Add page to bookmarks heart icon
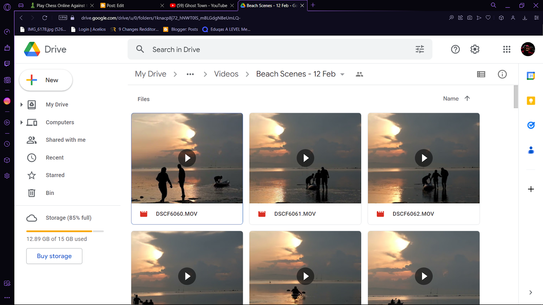The image size is (543, 305). click(488, 18)
